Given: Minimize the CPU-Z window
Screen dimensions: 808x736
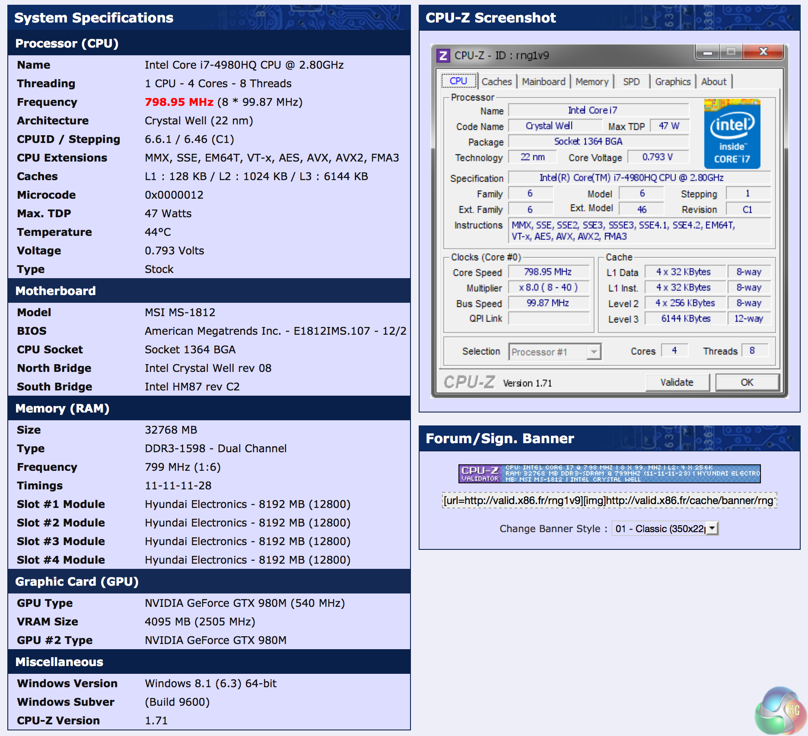Looking at the screenshot, I should pyautogui.click(x=708, y=53).
